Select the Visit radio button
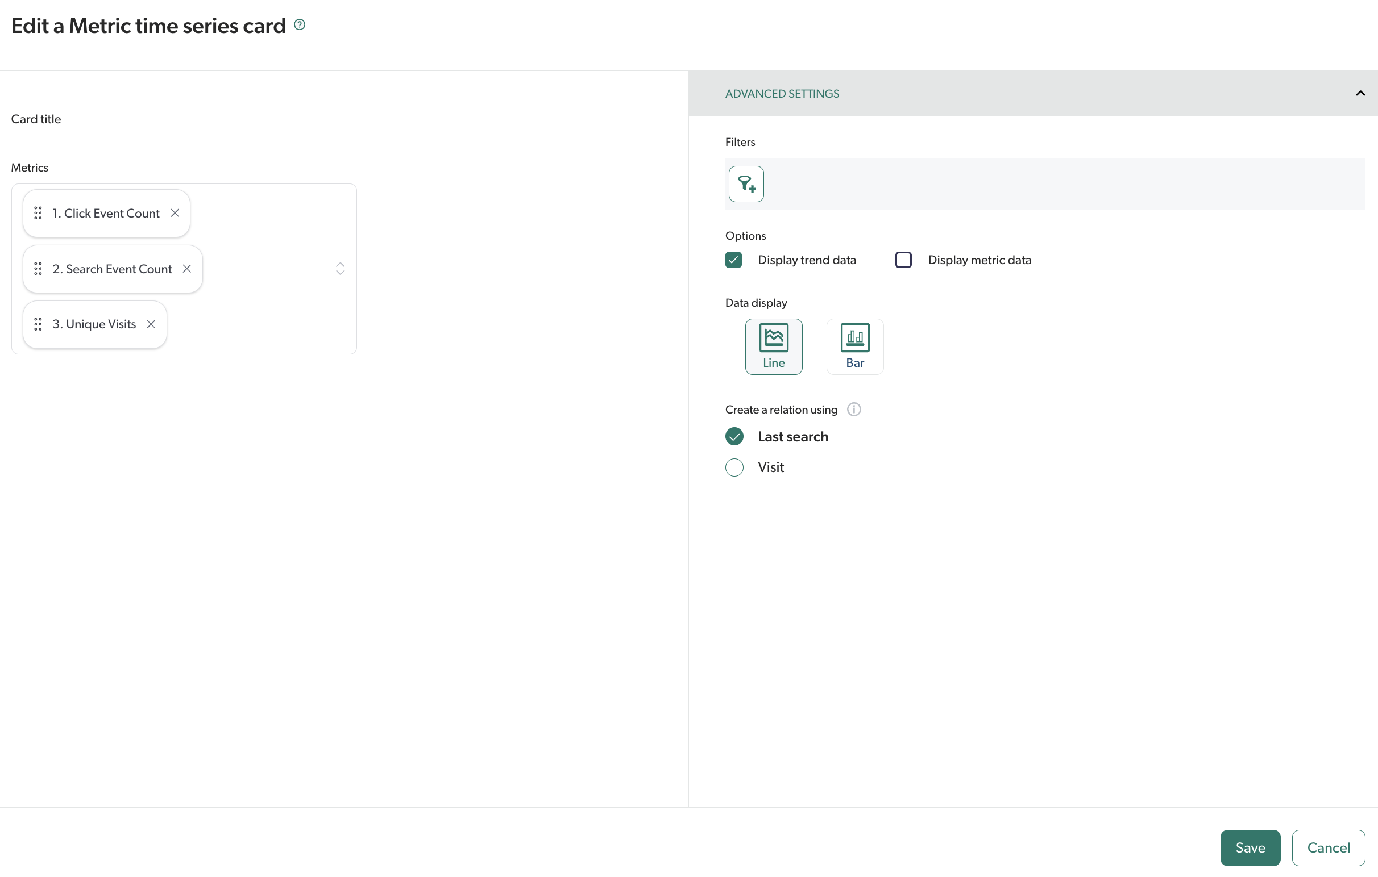Viewport: 1378px width, 877px height. point(734,467)
